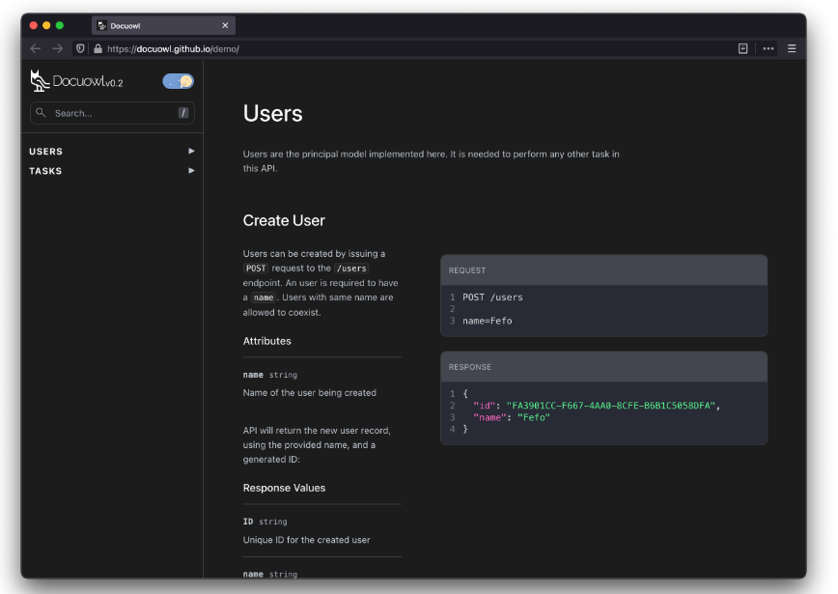Expand the USERS section arrow
The width and height of the screenshot is (838, 594).
point(191,151)
